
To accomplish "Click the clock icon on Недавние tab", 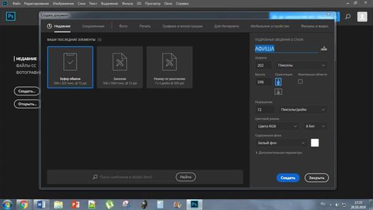I will coord(49,26).
